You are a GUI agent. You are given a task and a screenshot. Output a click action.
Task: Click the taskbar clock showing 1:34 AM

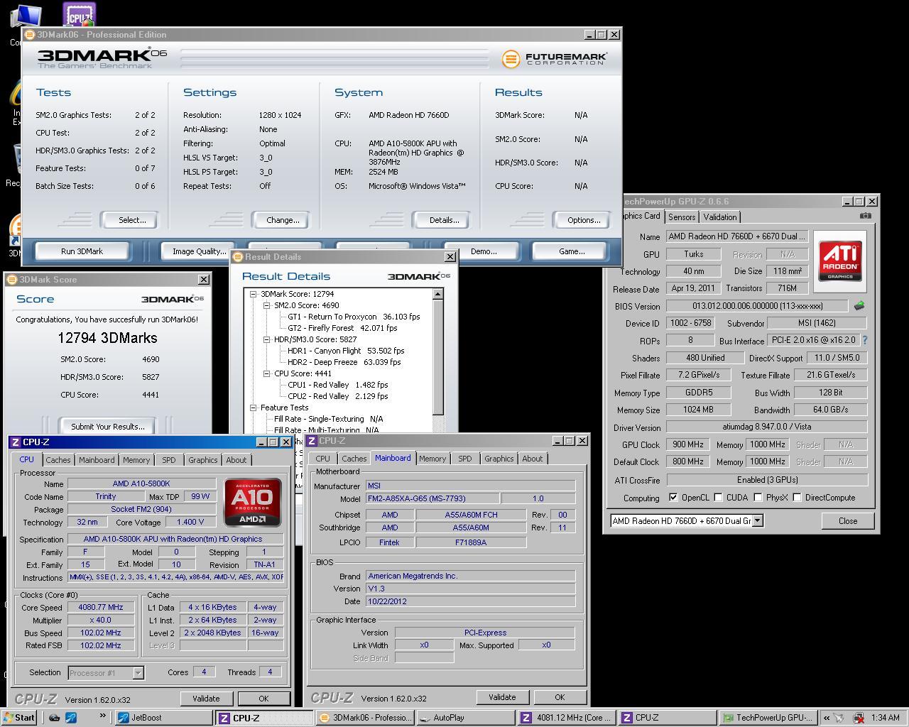885,718
